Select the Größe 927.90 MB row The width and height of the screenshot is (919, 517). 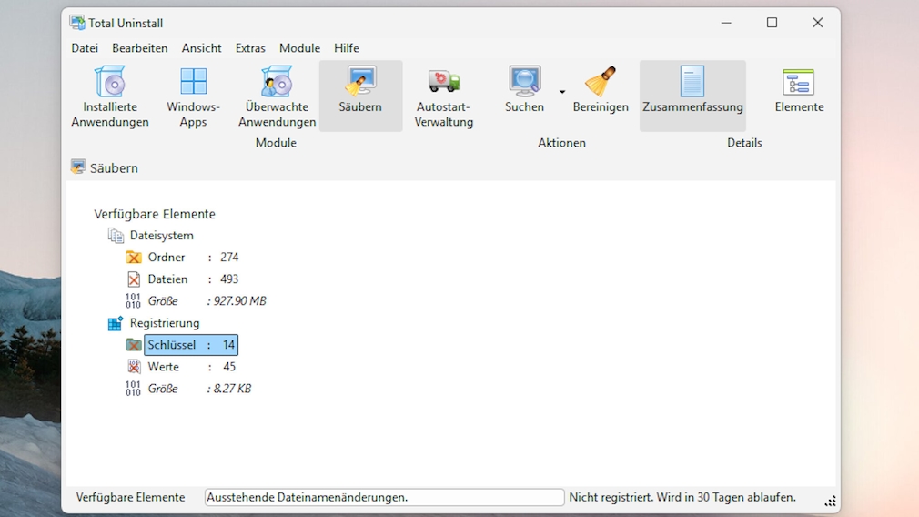tap(207, 300)
